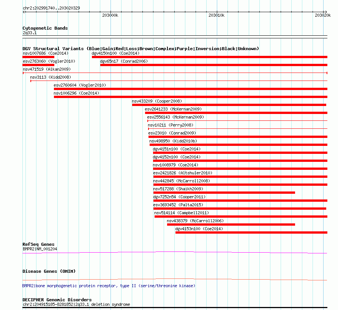The height and width of the screenshot is (310, 338).
Task: Select nsv471519 (Alkan2009) label
Action: click(47, 69)
